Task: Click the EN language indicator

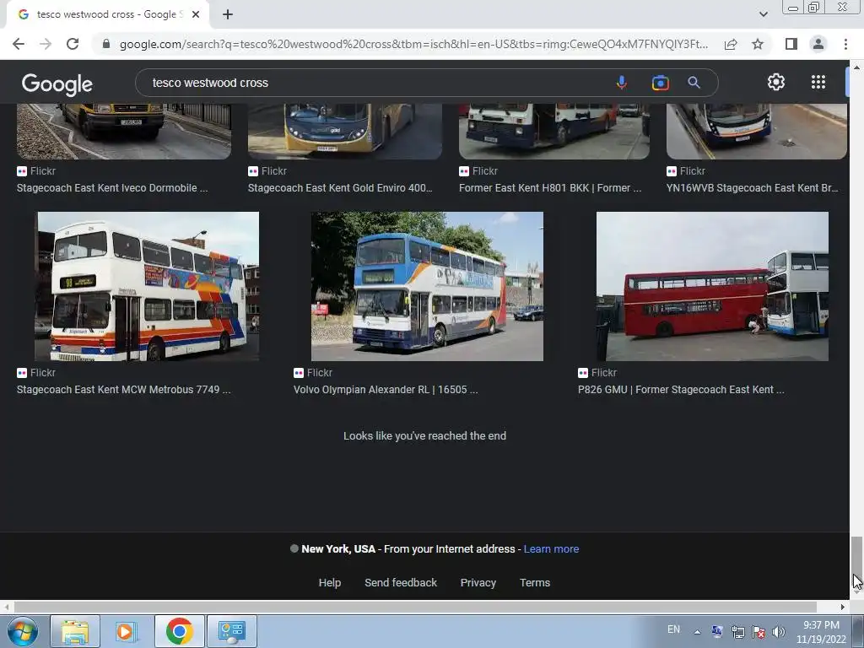Action: pyautogui.click(x=673, y=629)
